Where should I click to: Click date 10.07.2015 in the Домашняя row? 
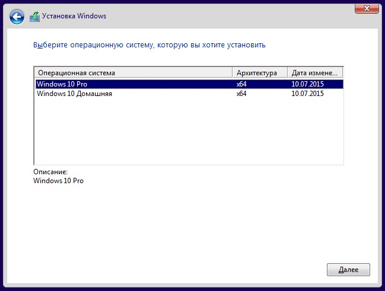click(307, 94)
